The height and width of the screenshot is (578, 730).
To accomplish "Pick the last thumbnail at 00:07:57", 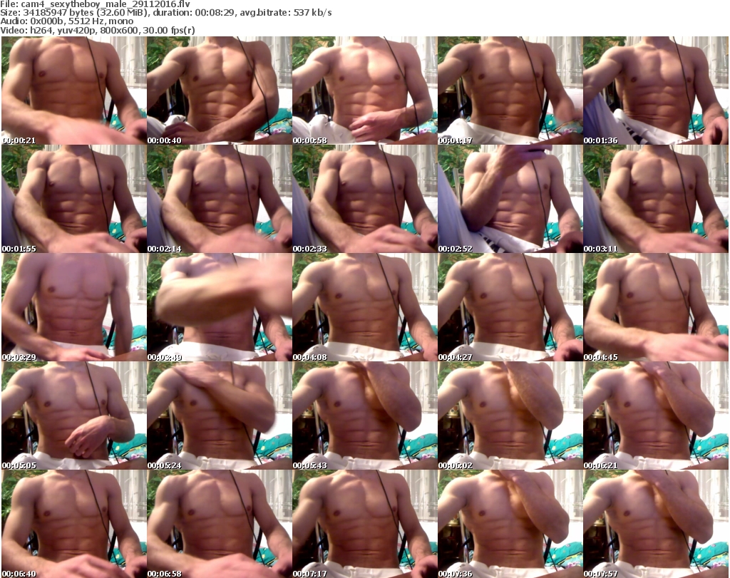I will point(656,524).
